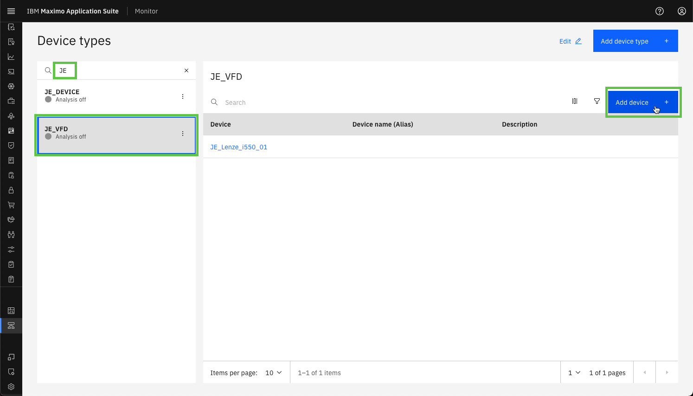Click the Add device type button
Viewport: 693px width, 396px height.
pyautogui.click(x=635, y=41)
